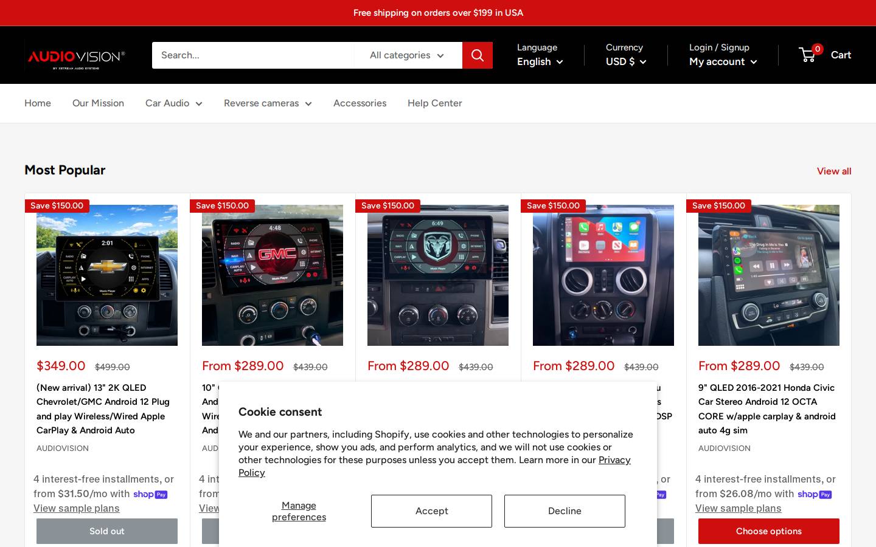This screenshot has height=547, width=876.
Task: Open the English language selector
Action: pyautogui.click(x=540, y=61)
